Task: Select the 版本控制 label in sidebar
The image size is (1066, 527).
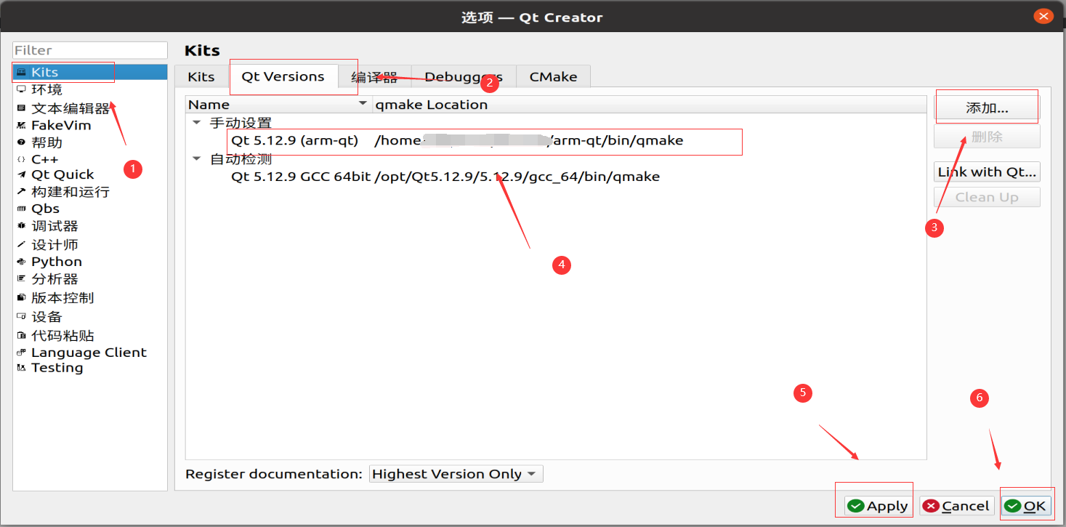Action: pos(62,298)
